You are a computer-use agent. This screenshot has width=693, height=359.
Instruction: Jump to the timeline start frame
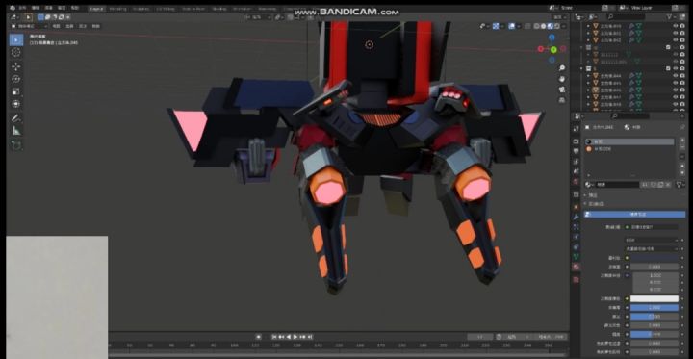click(274, 337)
